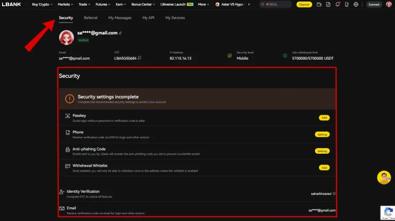
Task: Open Phone Setting button
Action: (x=322, y=135)
